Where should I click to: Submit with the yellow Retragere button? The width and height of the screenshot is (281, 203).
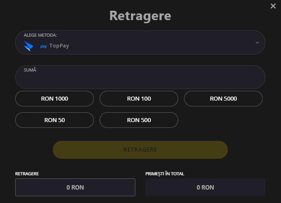pyautogui.click(x=140, y=150)
